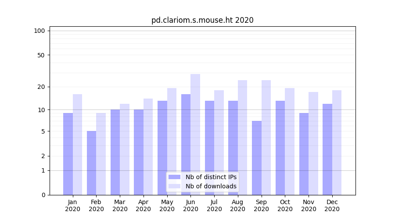Screen dimensions: 395x219
Task: Click the Nb of downloads legend swatch
Action: tap(174, 186)
